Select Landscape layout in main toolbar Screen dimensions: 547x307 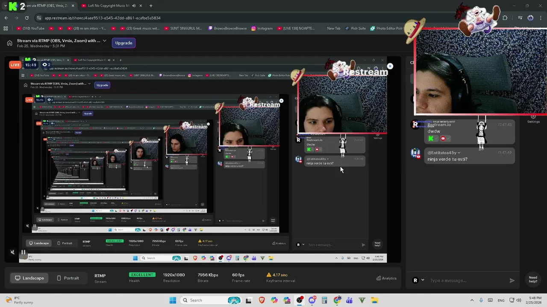[29, 278]
